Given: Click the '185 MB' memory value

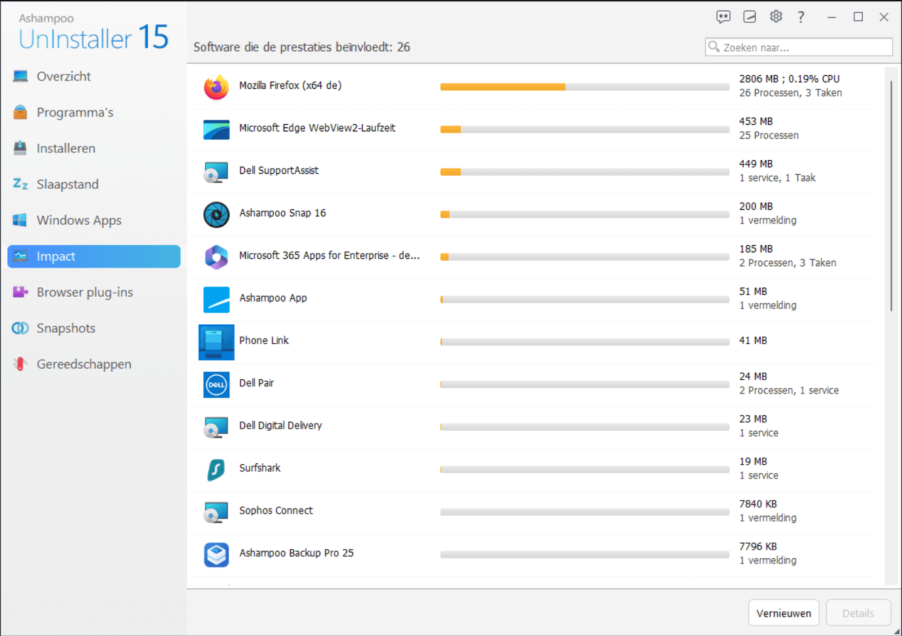Looking at the screenshot, I should tap(756, 249).
